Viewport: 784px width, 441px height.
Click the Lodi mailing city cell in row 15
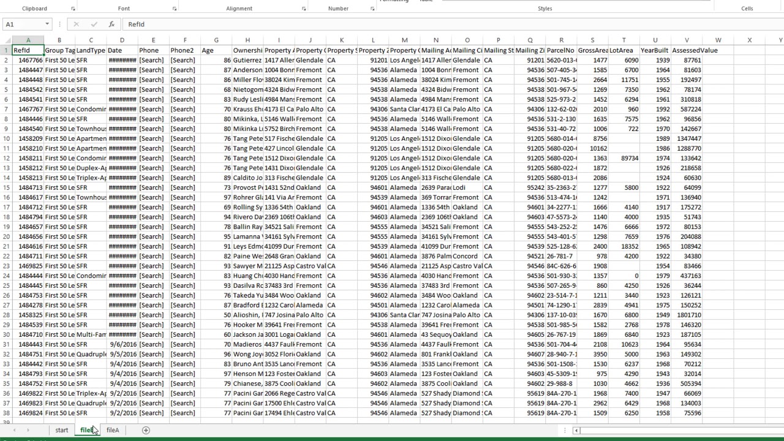click(x=467, y=187)
